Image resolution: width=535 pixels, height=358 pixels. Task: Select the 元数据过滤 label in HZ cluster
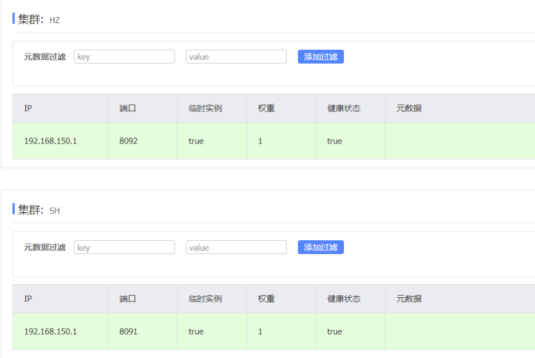coord(45,57)
